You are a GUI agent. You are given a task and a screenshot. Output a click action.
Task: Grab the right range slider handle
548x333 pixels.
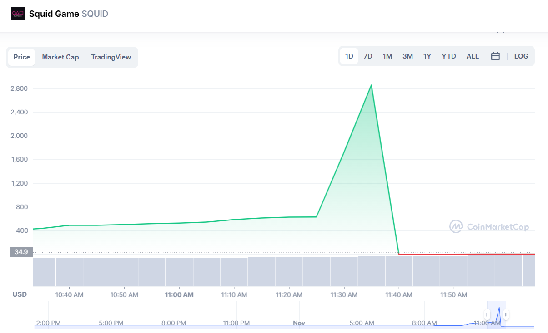pyautogui.click(x=506, y=314)
